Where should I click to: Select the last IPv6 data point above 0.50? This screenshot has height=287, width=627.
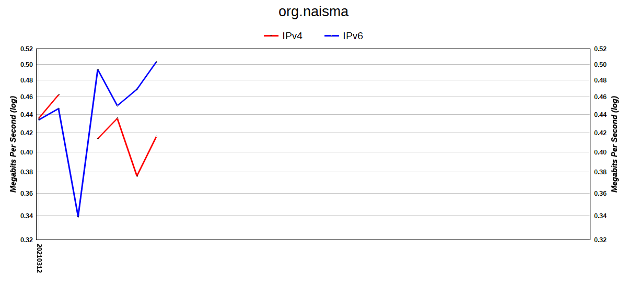tap(156, 62)
